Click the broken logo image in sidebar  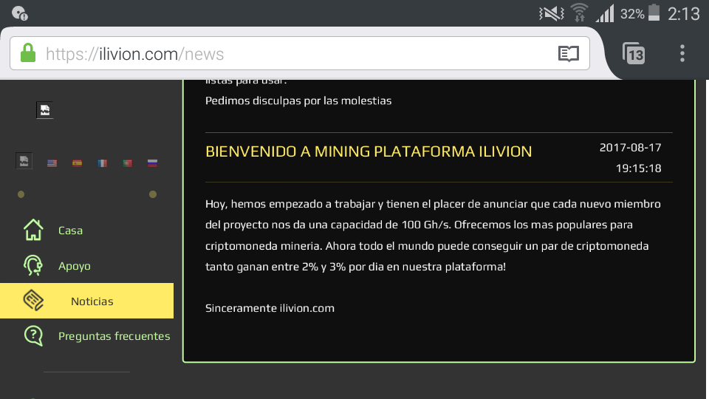[x=45, y=110]
